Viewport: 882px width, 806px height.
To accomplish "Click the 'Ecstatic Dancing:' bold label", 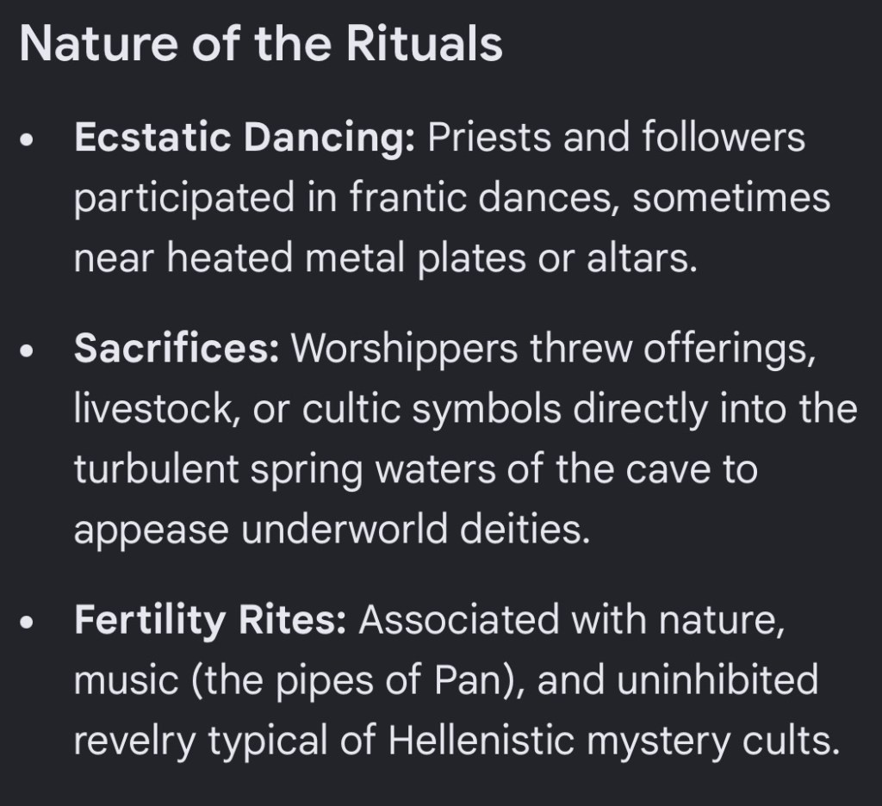I will 245,138.
